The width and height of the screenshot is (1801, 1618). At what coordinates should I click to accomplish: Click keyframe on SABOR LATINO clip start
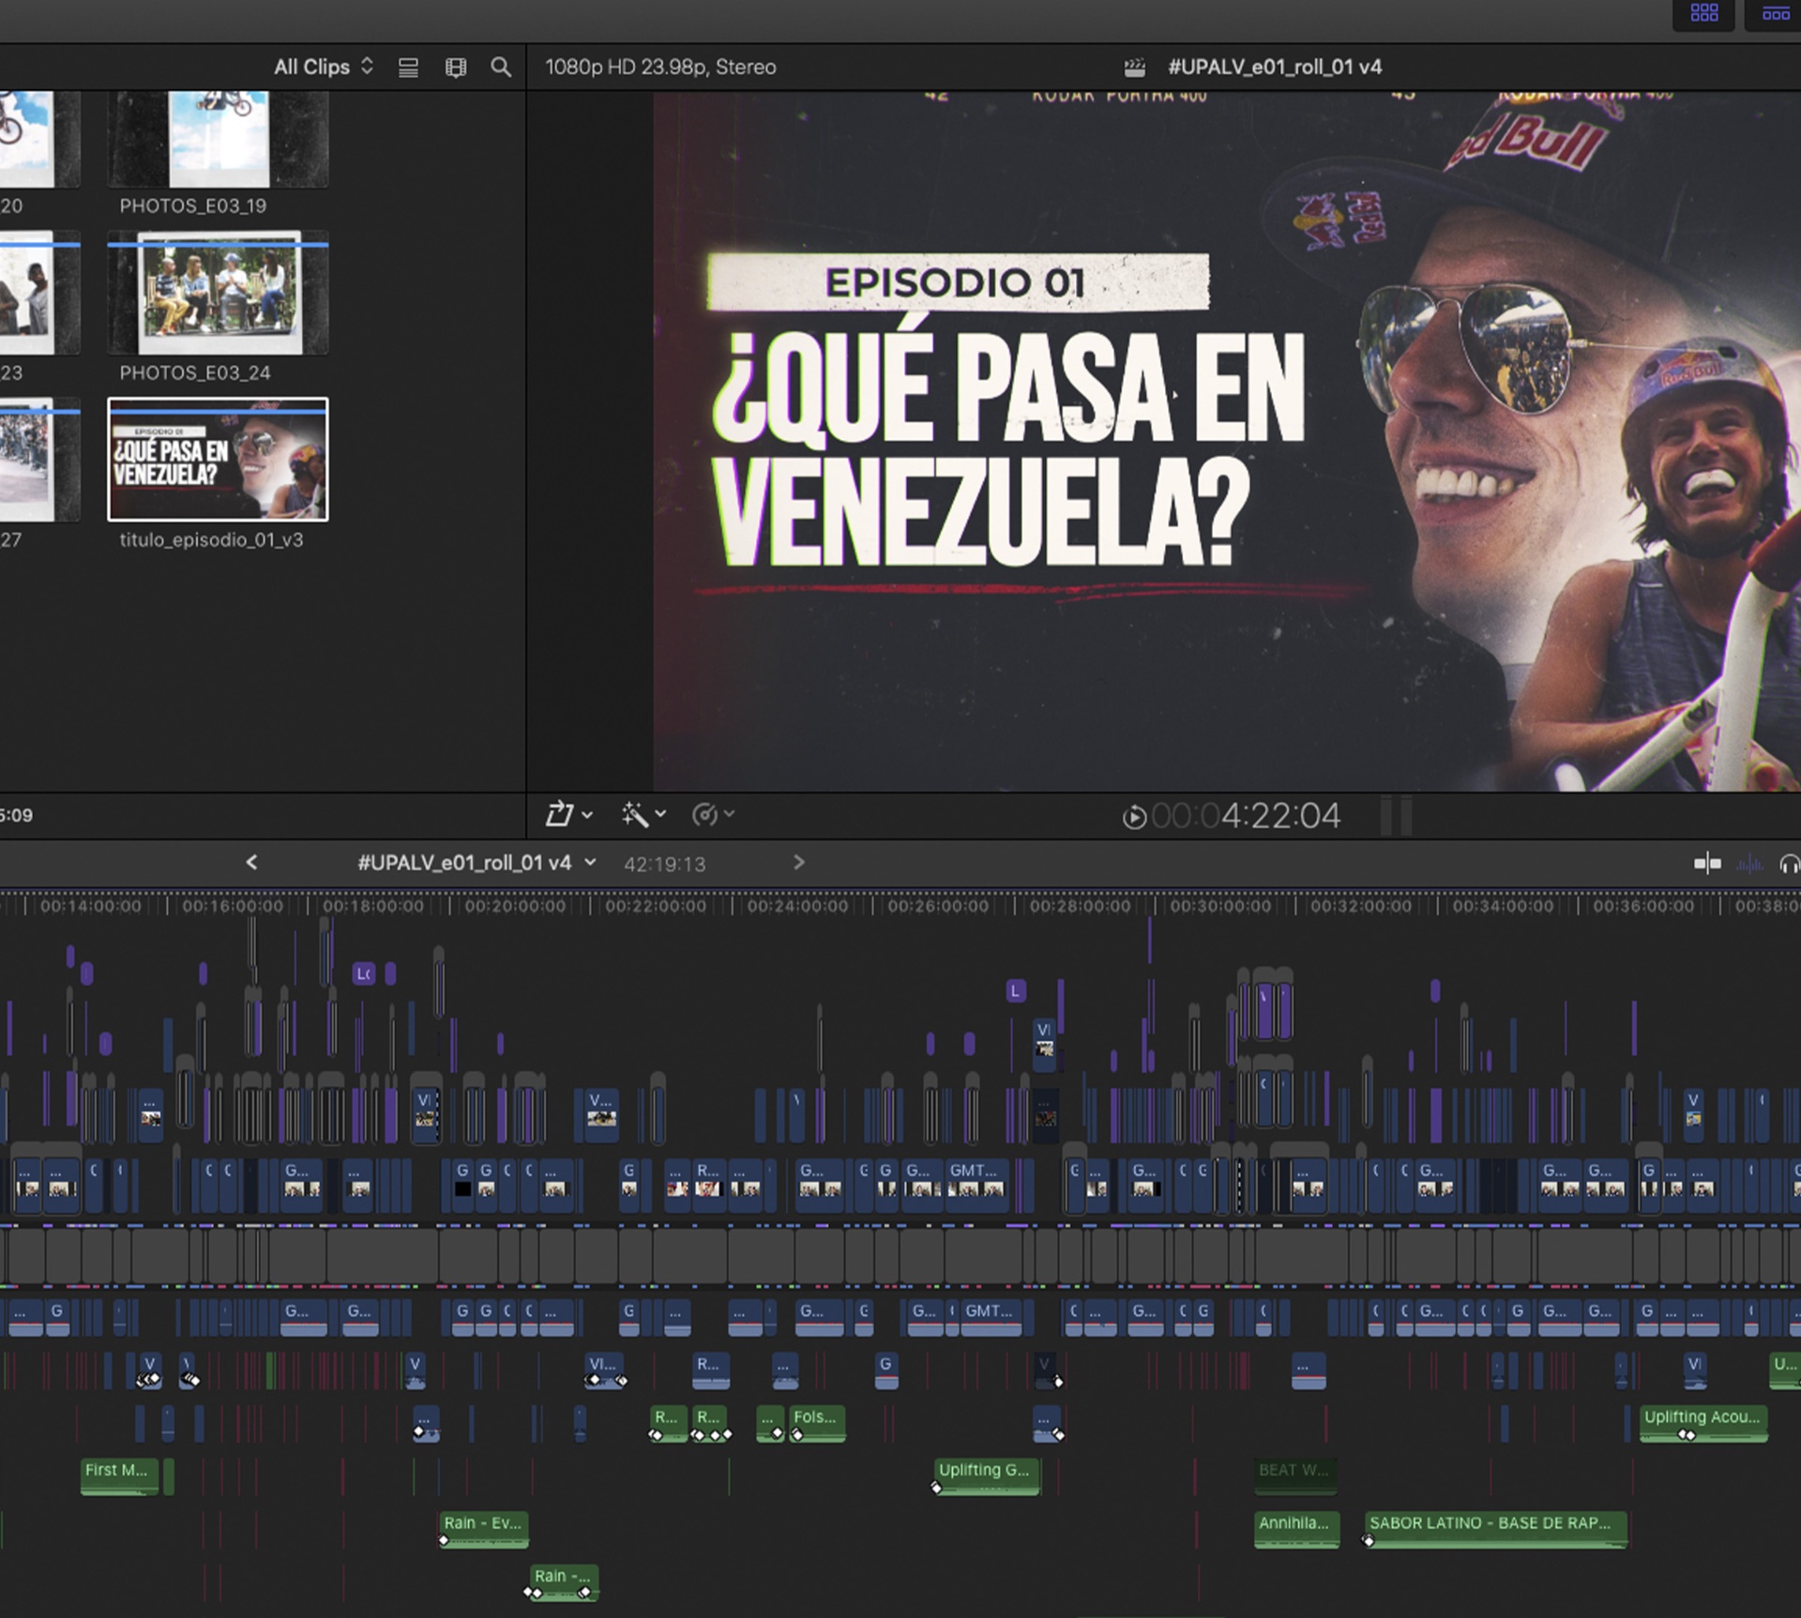pyautogui.click(x=1369, y=1541)
